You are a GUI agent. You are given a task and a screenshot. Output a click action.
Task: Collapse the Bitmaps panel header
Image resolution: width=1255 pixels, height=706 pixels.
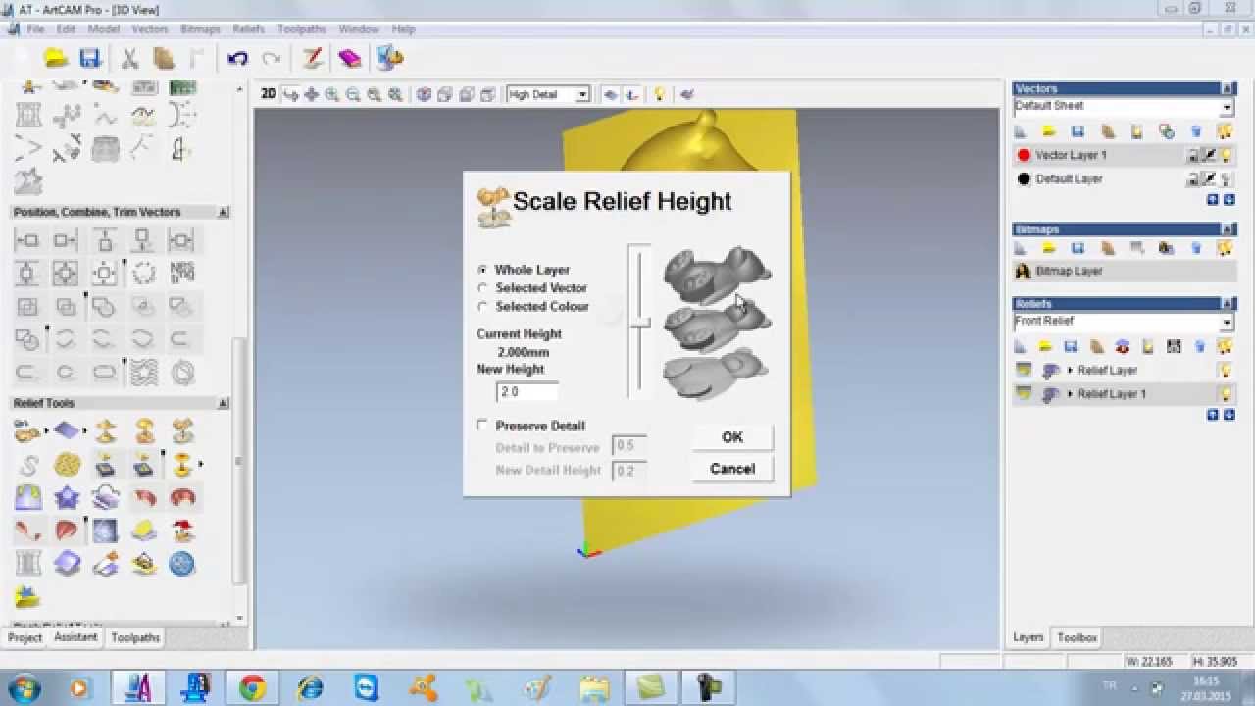pyautogui.click(x=1227, y=229)
